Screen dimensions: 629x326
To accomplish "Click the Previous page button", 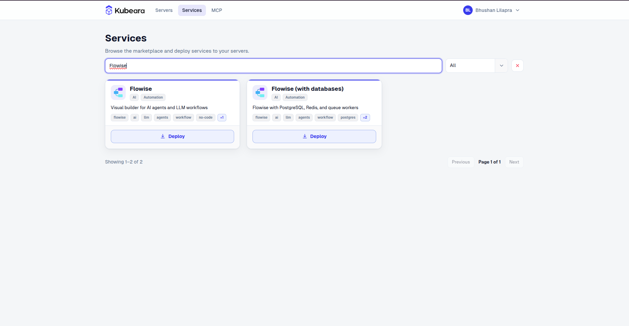I will pos(461,162).
